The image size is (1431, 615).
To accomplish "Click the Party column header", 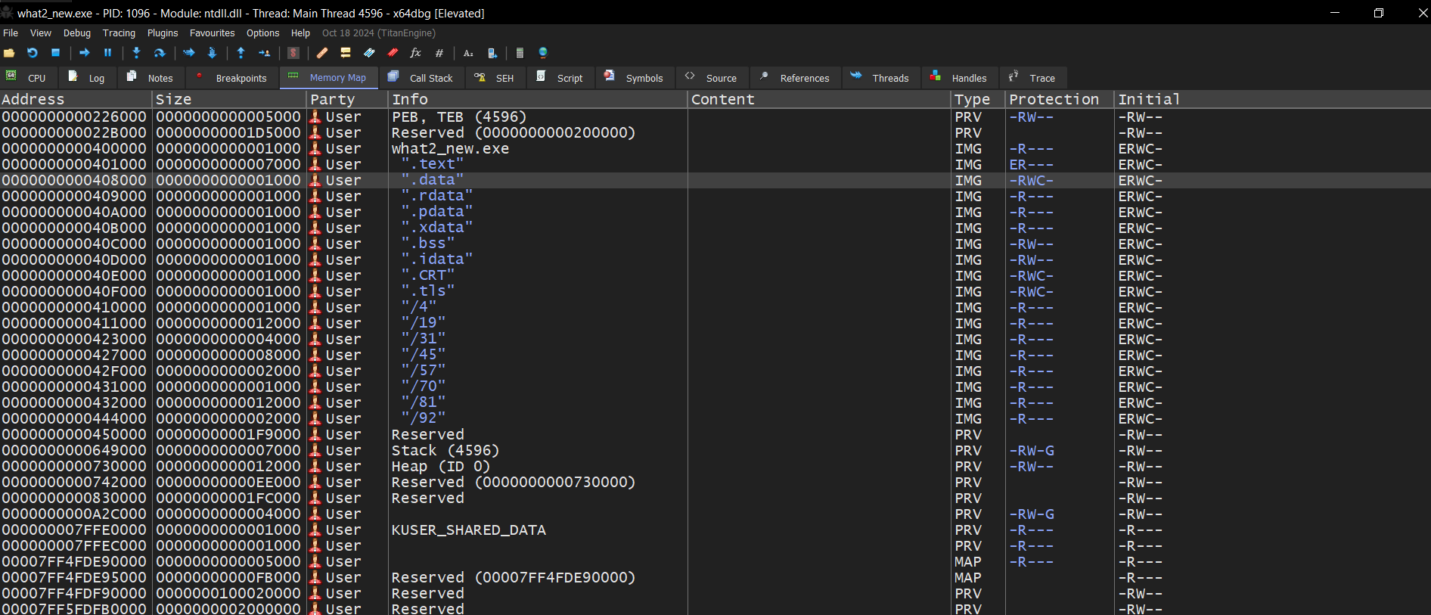I will point(348,99).
